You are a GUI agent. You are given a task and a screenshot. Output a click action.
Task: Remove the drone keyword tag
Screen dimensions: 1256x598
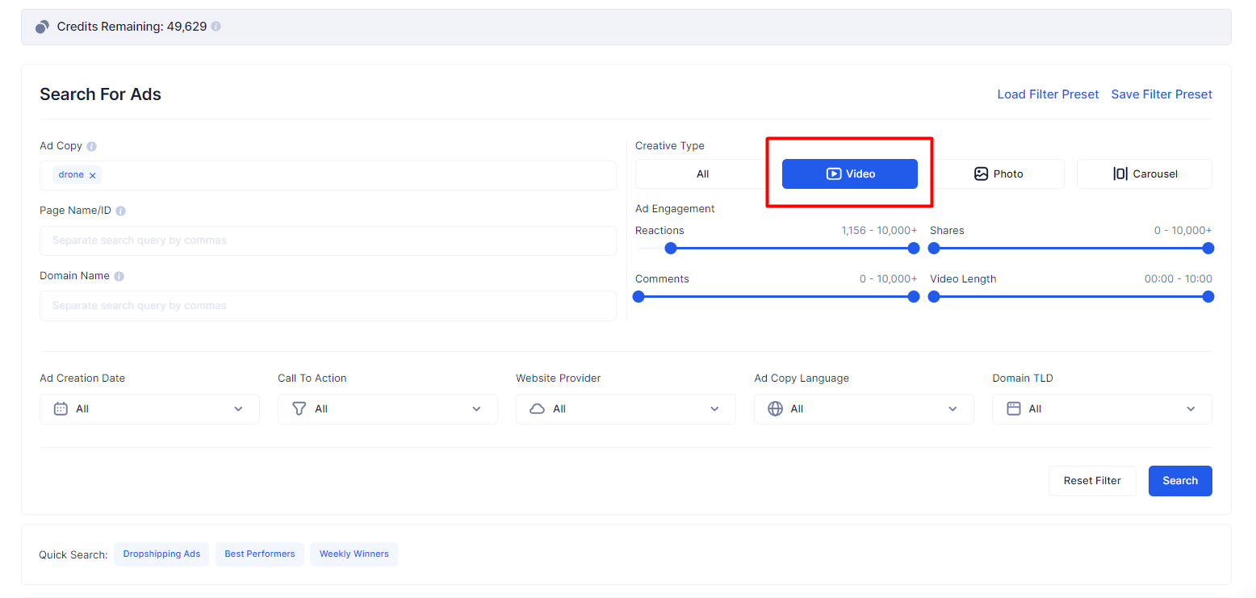coord(93,175)
